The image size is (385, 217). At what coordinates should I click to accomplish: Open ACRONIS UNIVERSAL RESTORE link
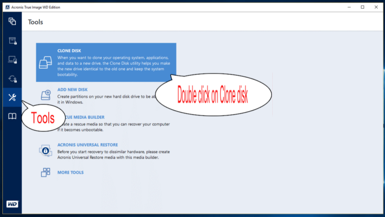(88, 145)
